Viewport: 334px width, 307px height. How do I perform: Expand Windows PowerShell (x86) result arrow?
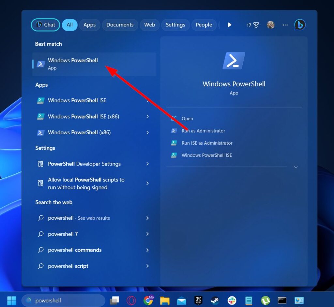click(147, 132)
